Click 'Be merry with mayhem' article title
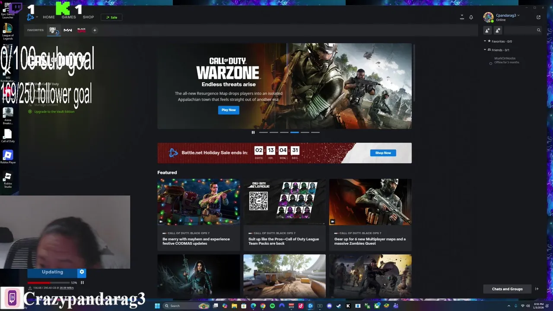The width and height of the screenshot is (553, 311). tap(196, 241)
